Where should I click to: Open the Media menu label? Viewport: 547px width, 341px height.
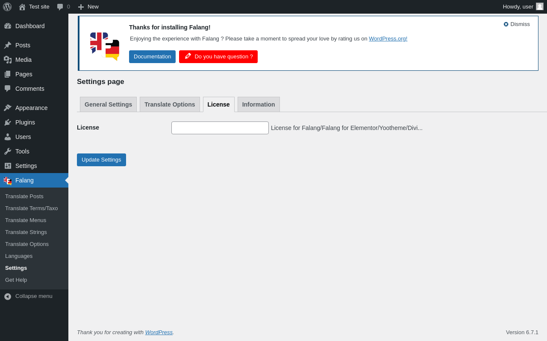[x=24, y=60]
